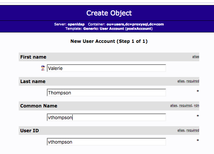
Task: Click the Create Object page title
Action: tap(109, 13)
